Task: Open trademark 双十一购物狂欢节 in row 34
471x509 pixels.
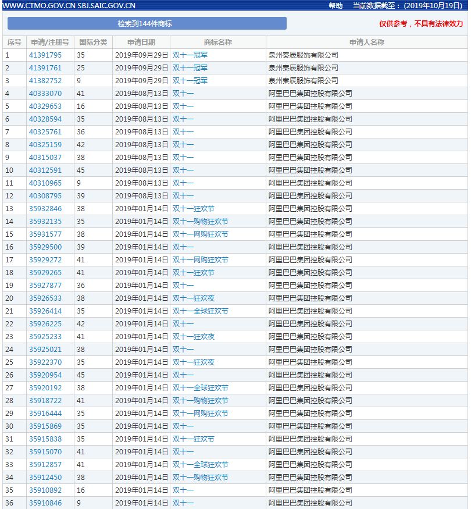Action: point(200,478)
